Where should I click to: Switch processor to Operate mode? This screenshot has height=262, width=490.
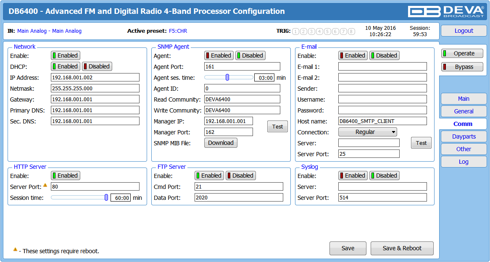click(x=462, y=53)
